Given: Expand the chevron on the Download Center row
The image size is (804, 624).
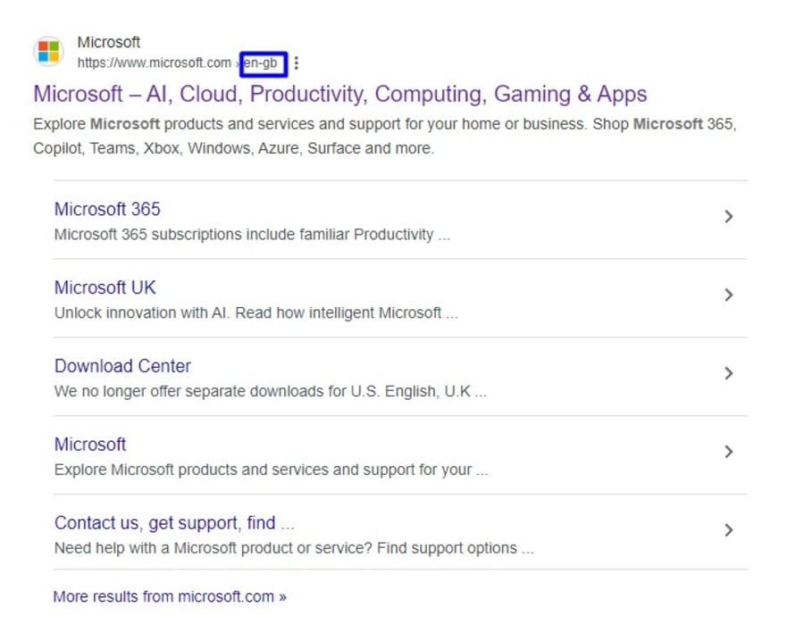Looking at the screenshot, I should tap(729, 373).
